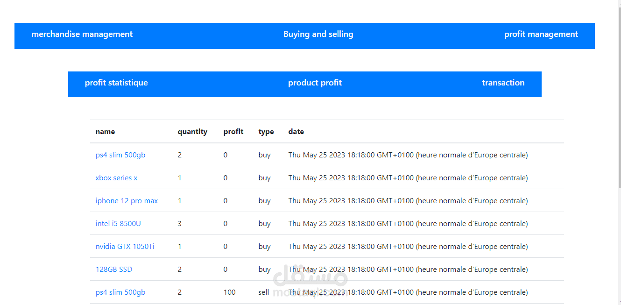This screenshot has height=305, width=621.
Task: Switch to the profit statistique tab
Action: coord(116,83)
